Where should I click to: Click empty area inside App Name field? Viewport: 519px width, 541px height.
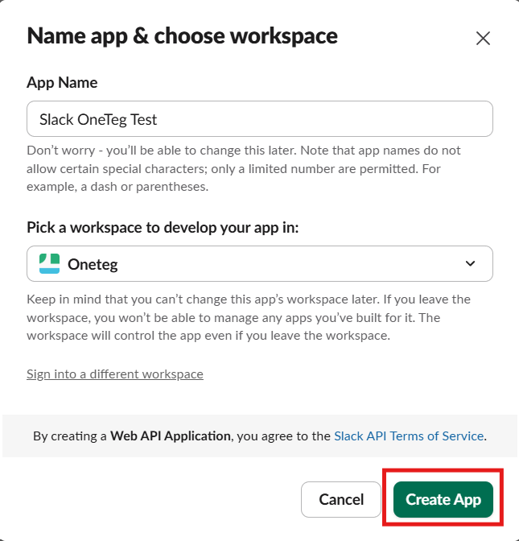324,118
